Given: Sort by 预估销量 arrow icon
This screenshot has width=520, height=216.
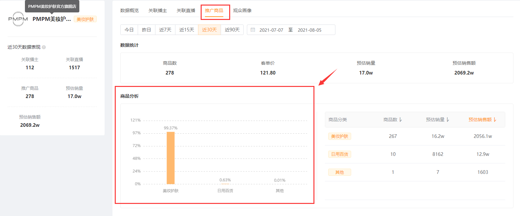Looking at the screenshot, I should 448,120.
